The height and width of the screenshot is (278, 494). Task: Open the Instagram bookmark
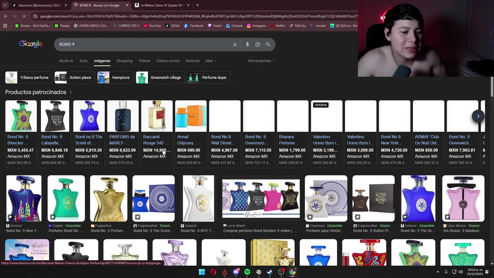tap(256, 26)
